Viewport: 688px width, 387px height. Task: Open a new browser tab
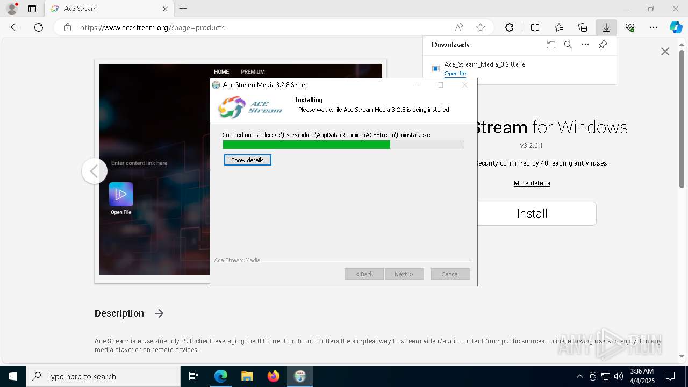[x=183, y=9]
